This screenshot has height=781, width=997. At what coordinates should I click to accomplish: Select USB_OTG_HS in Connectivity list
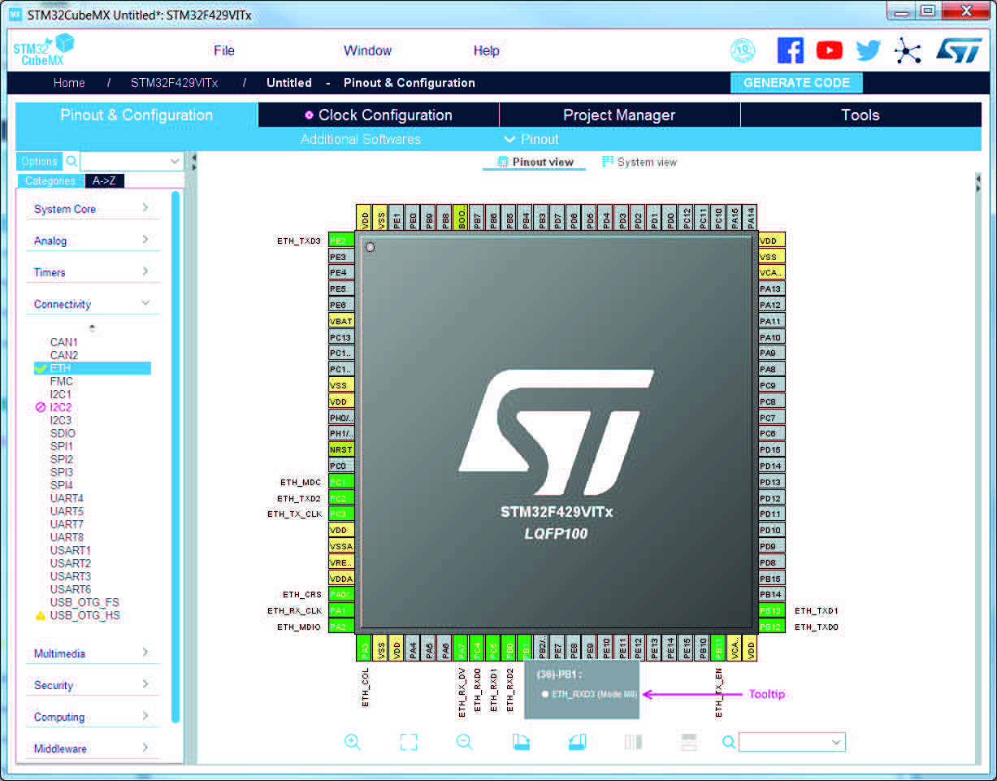(85, 615)
